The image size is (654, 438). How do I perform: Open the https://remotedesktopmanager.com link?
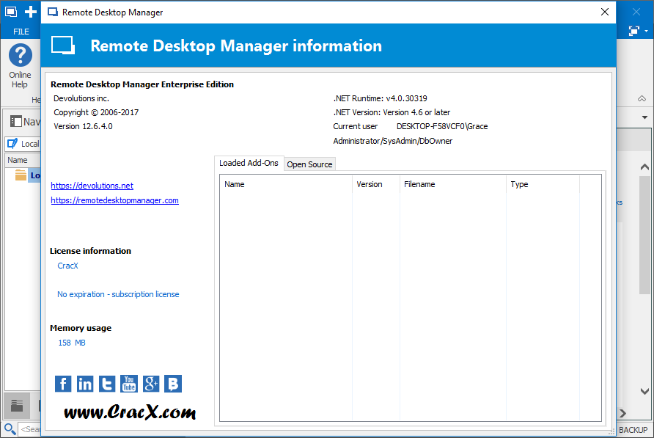click(114, 200)
